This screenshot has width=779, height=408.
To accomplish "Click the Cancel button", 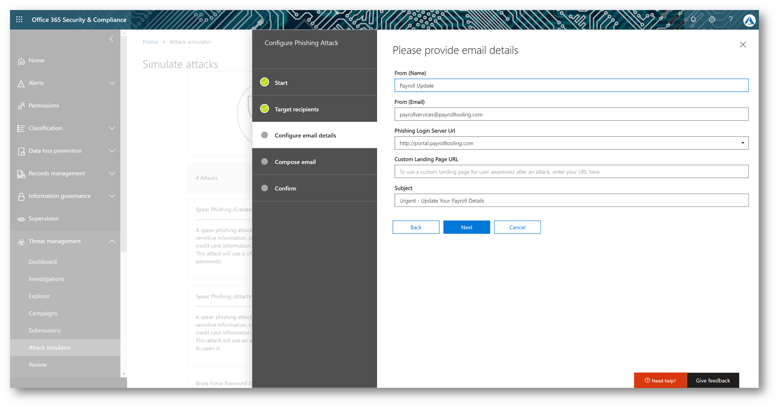I will click(517, 227).
